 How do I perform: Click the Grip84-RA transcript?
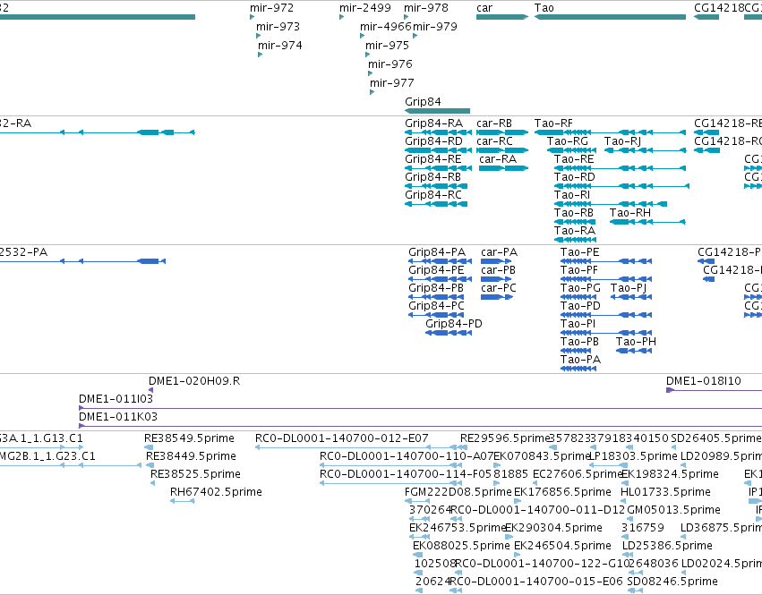[439, 132]
